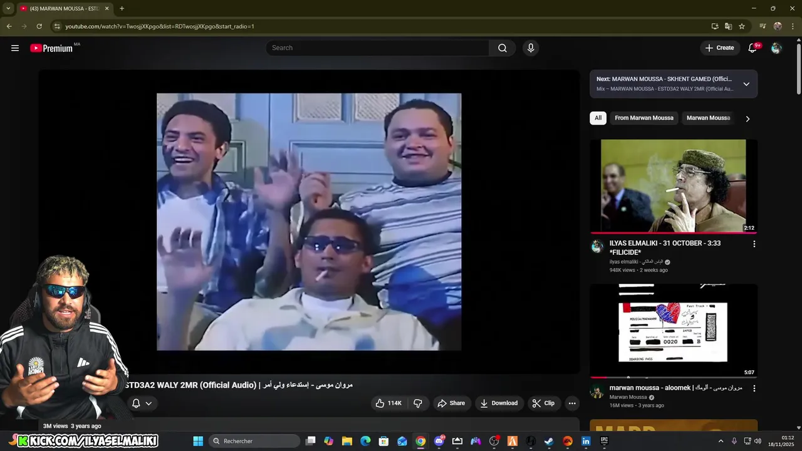The image size is (802, 451).
Task: Select the All filter chip
Action: tap(598, 118)
